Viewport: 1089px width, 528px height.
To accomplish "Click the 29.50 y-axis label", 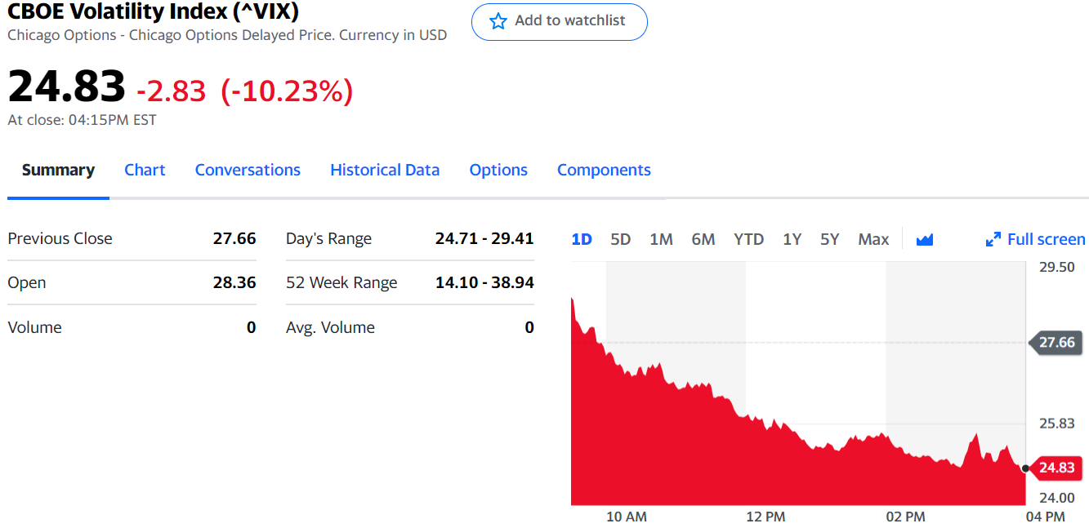I will pos(1056,267).
